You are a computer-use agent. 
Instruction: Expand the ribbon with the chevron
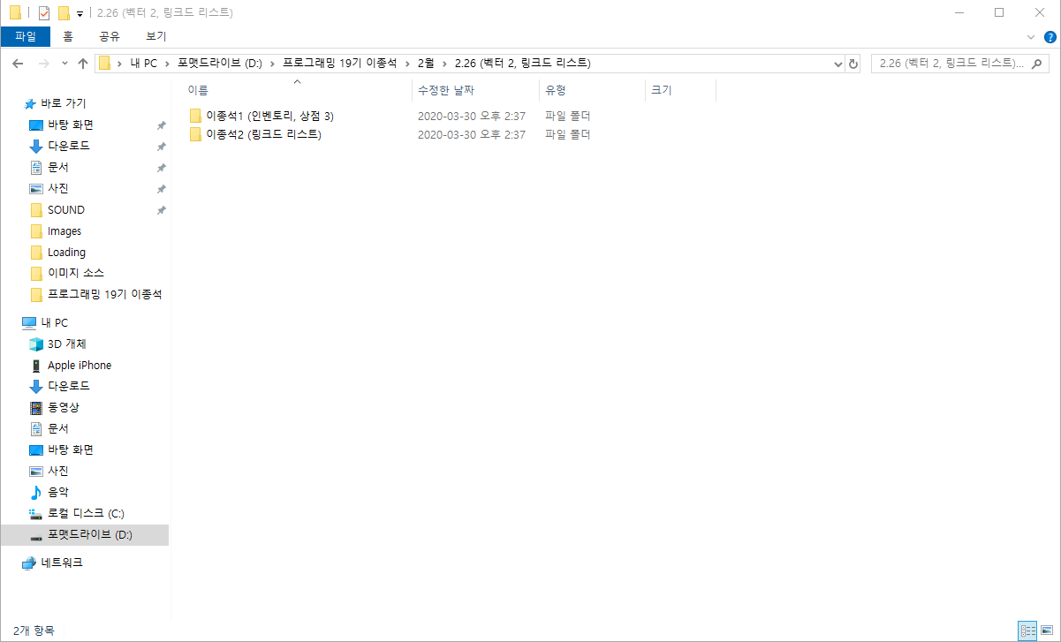tap(1030, 37)
